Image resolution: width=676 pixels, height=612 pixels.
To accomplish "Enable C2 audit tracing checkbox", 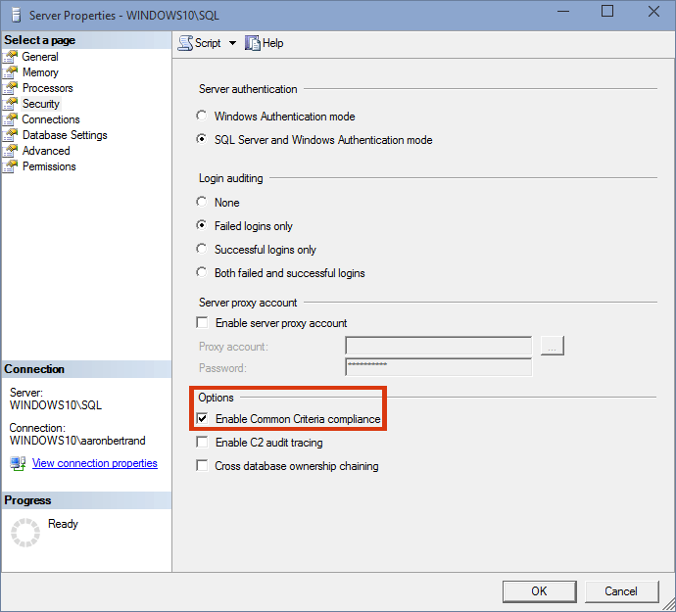I will tap(202, 442).
